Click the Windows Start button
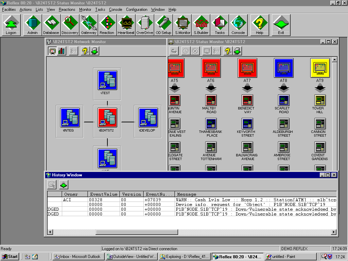 (10, 257)
